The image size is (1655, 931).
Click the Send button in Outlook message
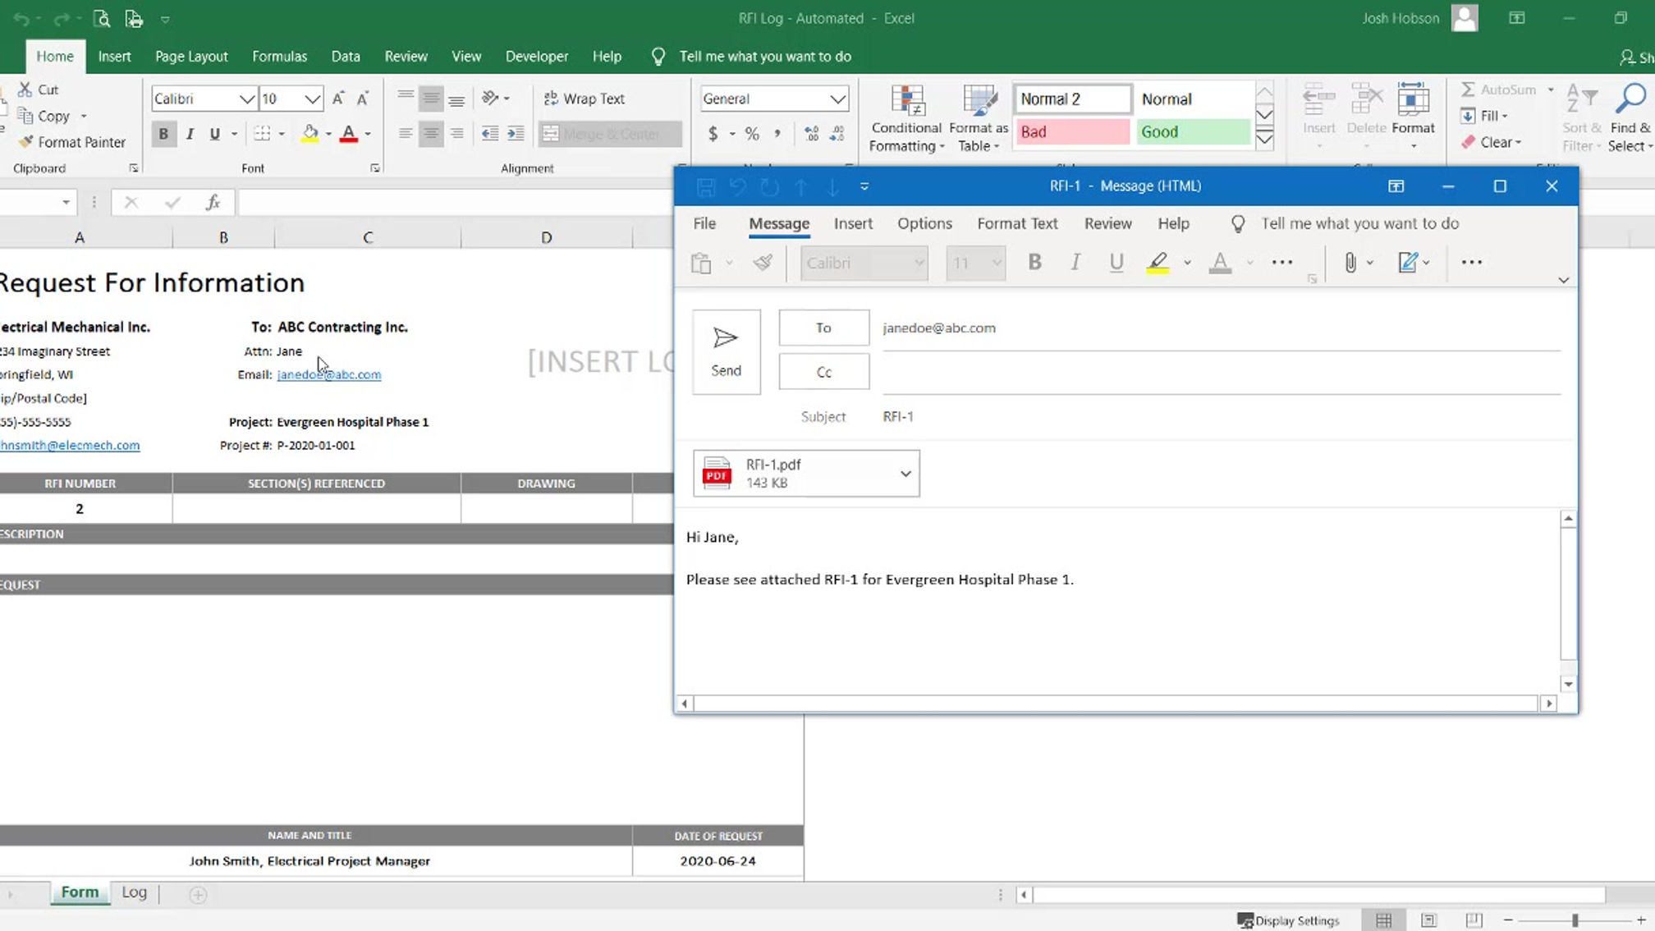(x=726, y=351)
